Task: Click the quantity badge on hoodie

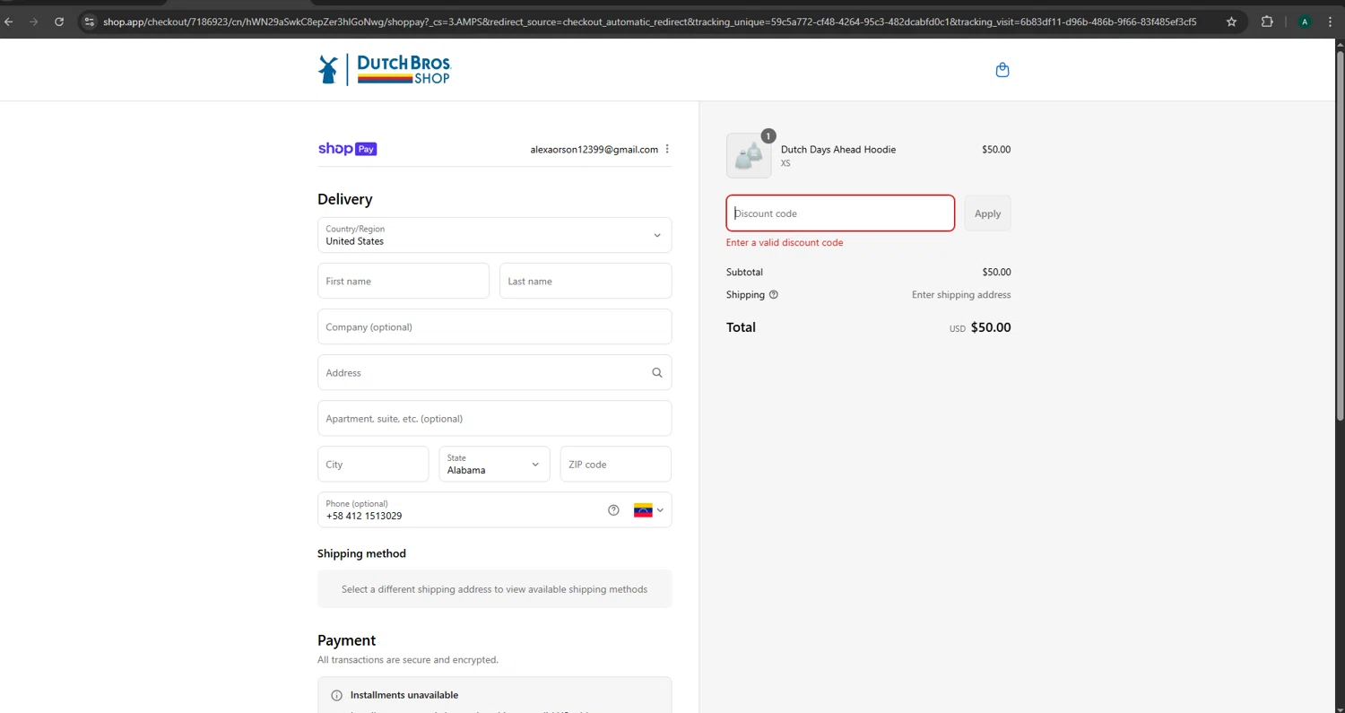Action: [x=768, y=136]
